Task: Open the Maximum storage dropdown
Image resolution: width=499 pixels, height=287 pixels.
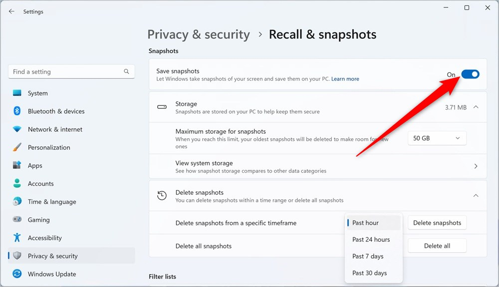Action: 437,138
